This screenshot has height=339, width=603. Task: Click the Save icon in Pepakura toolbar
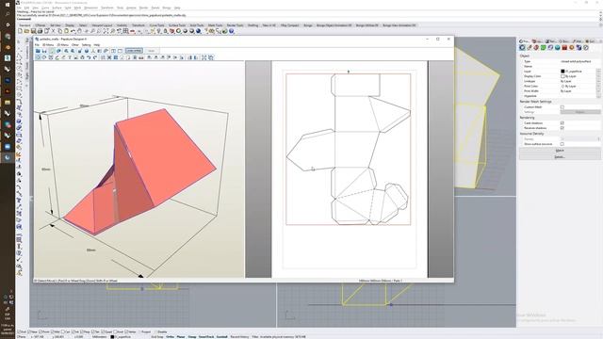pyautogui.click(x=44, y=51)
